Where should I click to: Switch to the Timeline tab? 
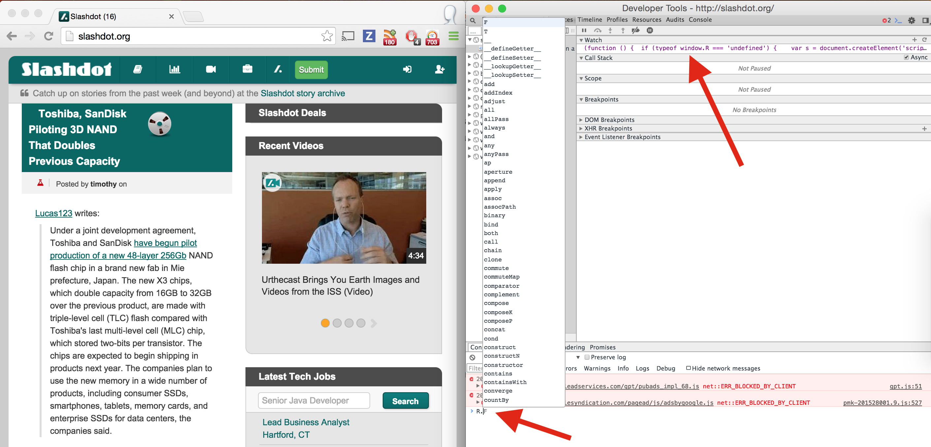point(590,19)
